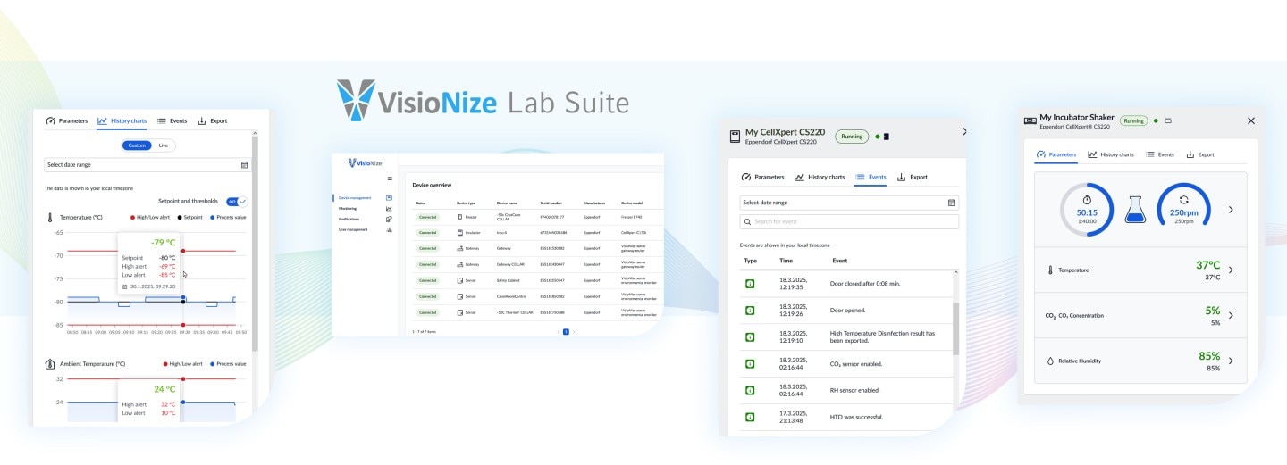
Task: Click the Incubator device type icon
Action: [459, 232]
